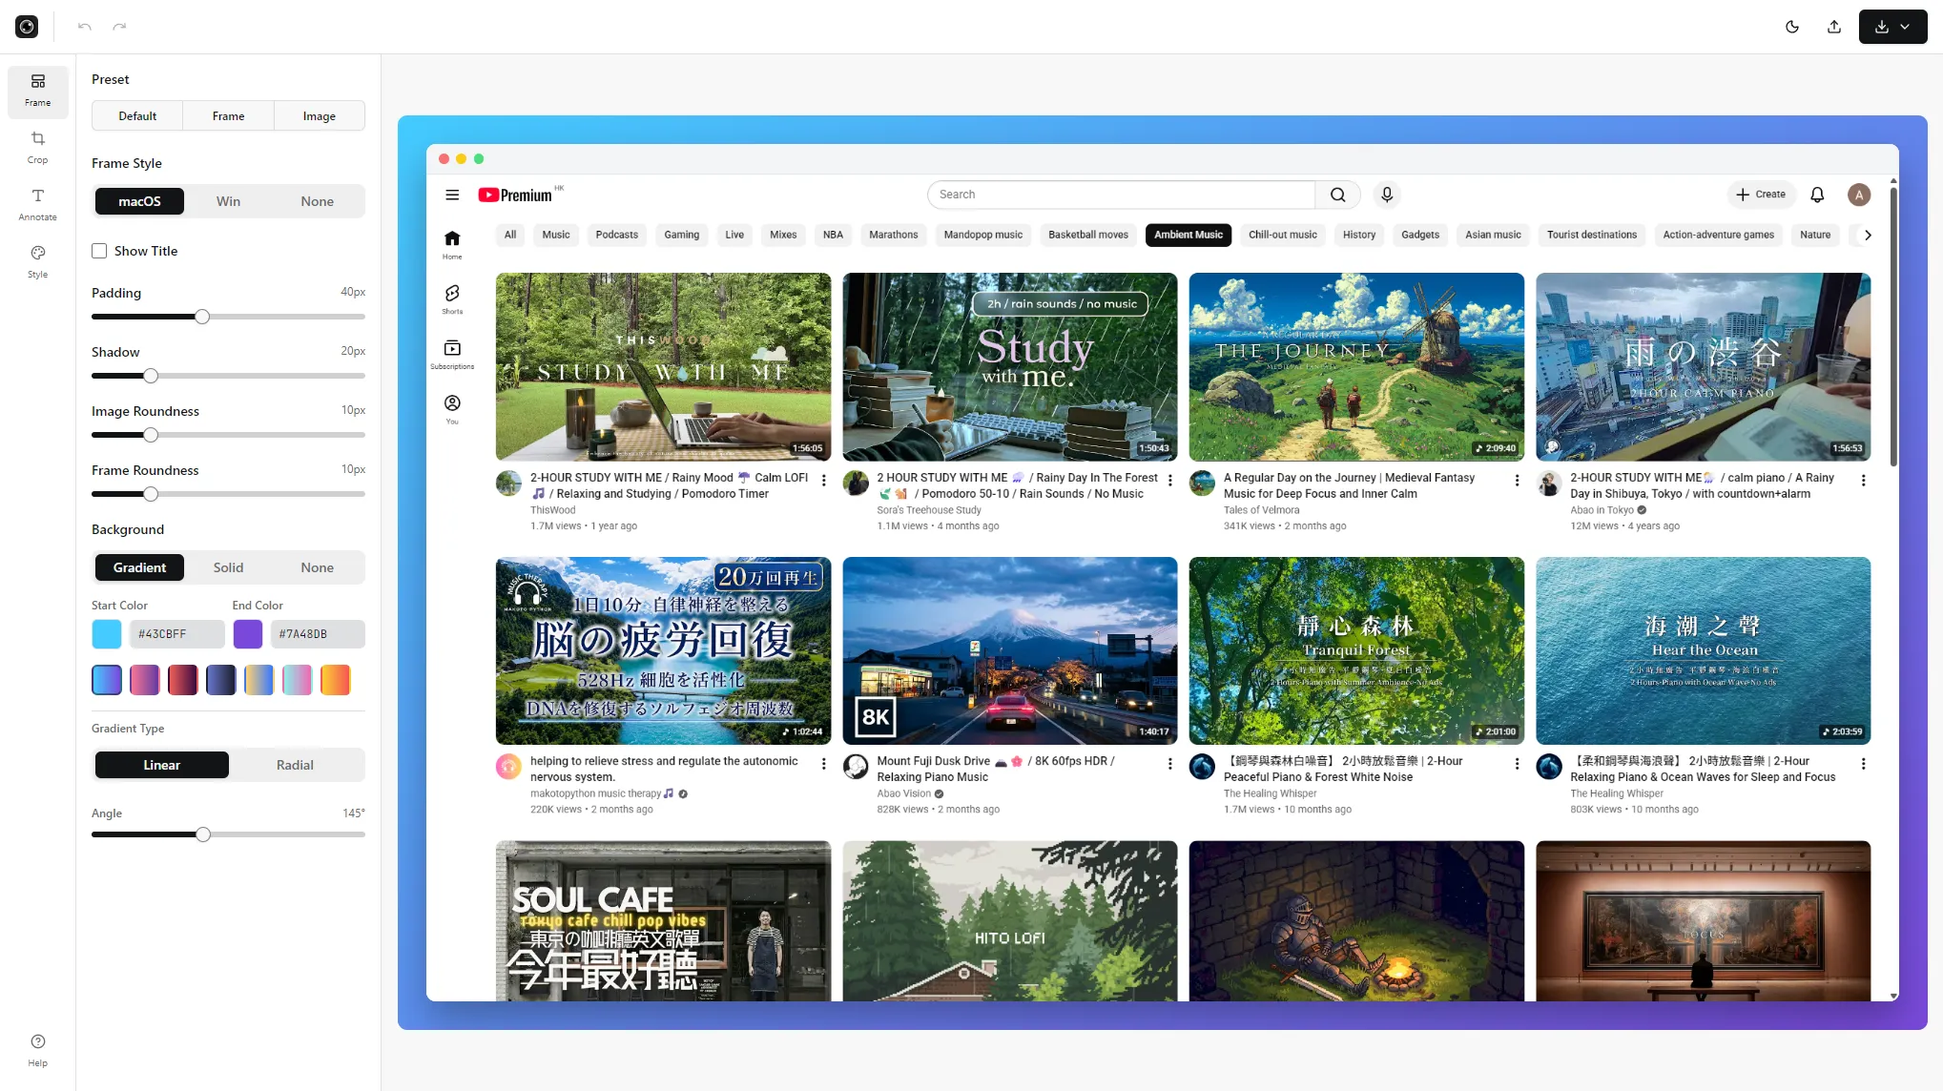Open the Crop tool in sidebar
Screen dimensions: 1943x1091
pyautogui.click(x=37, y=148)
